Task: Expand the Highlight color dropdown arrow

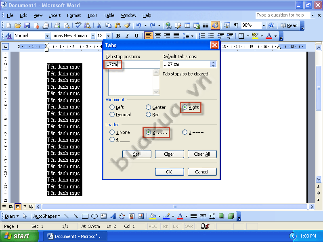Action: [262, 36]
